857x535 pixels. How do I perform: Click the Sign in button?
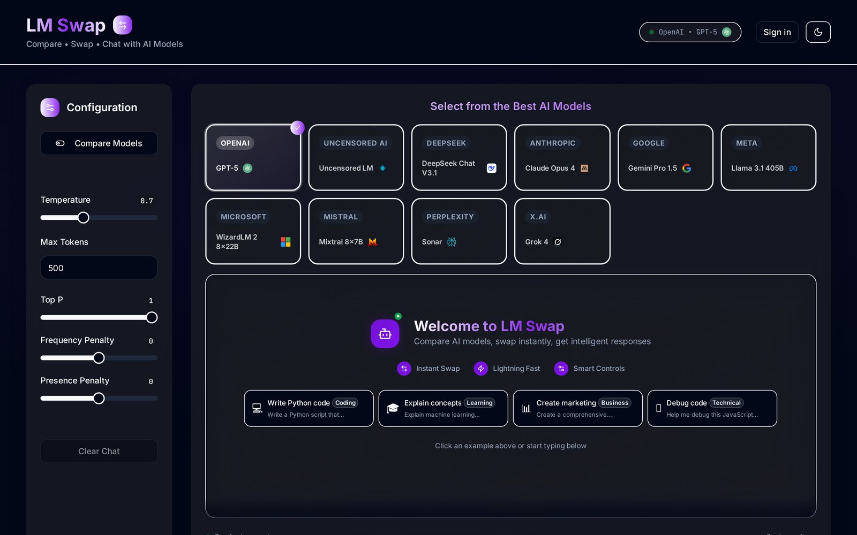777,32
